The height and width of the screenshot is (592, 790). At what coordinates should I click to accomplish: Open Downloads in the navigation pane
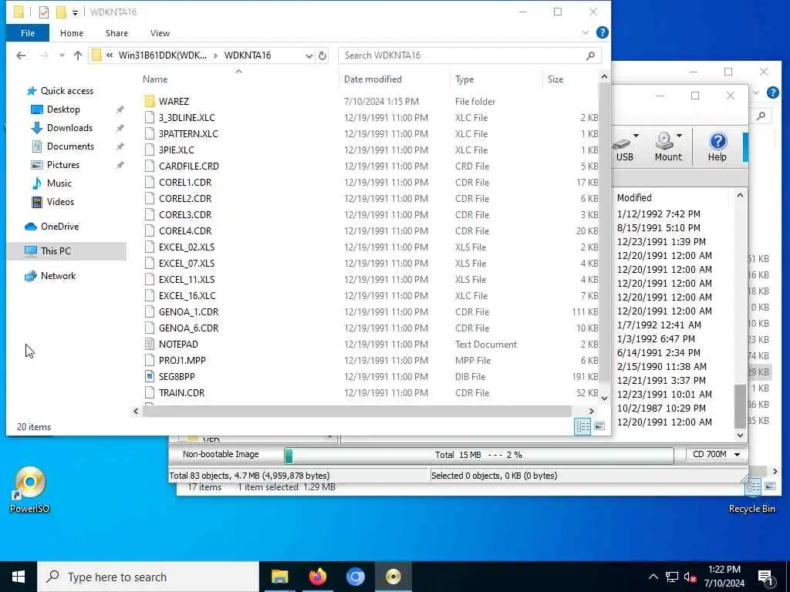(69, 128)
